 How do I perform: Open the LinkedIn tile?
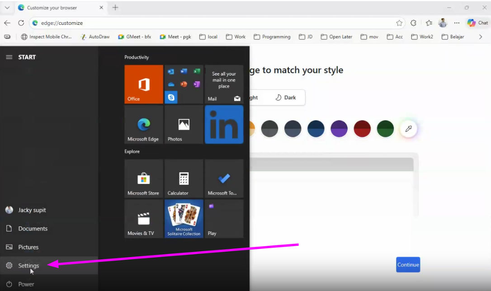224,125
